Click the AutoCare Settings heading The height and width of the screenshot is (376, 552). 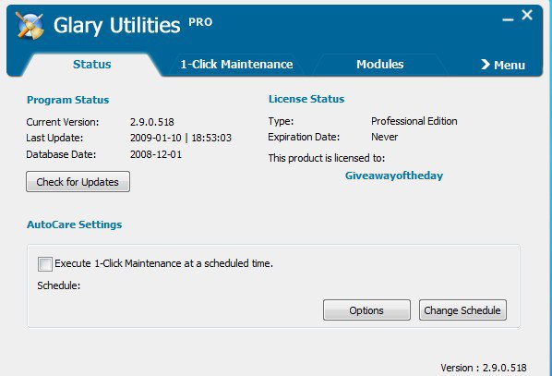tap(74, 224)
